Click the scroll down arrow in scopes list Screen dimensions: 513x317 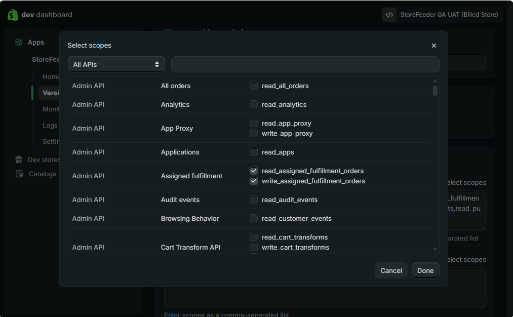[435, 249]
